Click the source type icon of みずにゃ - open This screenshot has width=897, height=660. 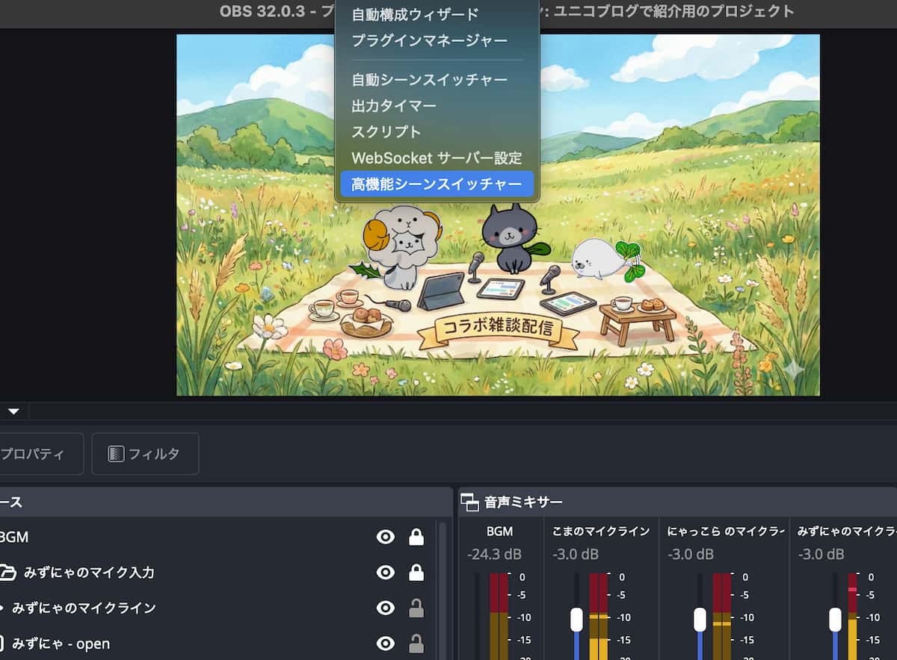point(2,644)
